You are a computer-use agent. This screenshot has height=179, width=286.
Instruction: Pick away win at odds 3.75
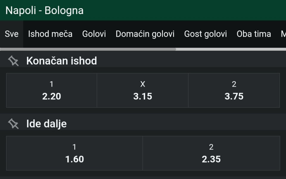pyautogui.click(x=234, y=90)
